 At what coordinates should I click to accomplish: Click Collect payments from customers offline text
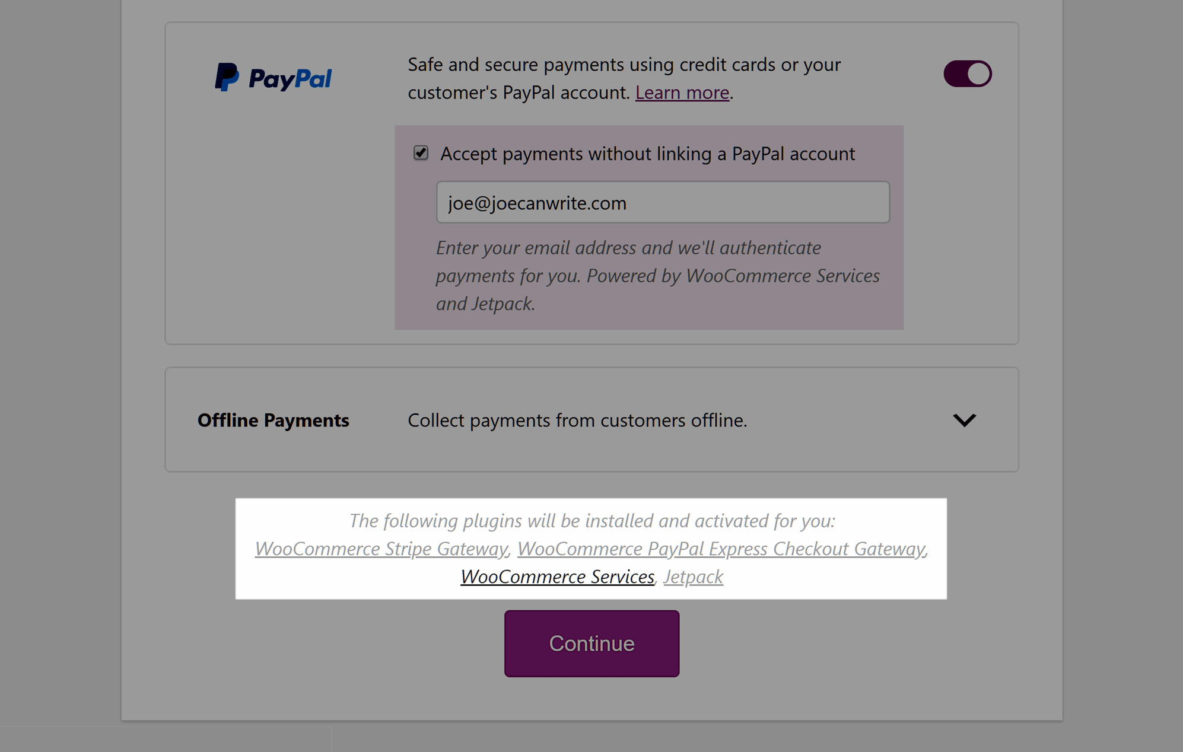577,420
